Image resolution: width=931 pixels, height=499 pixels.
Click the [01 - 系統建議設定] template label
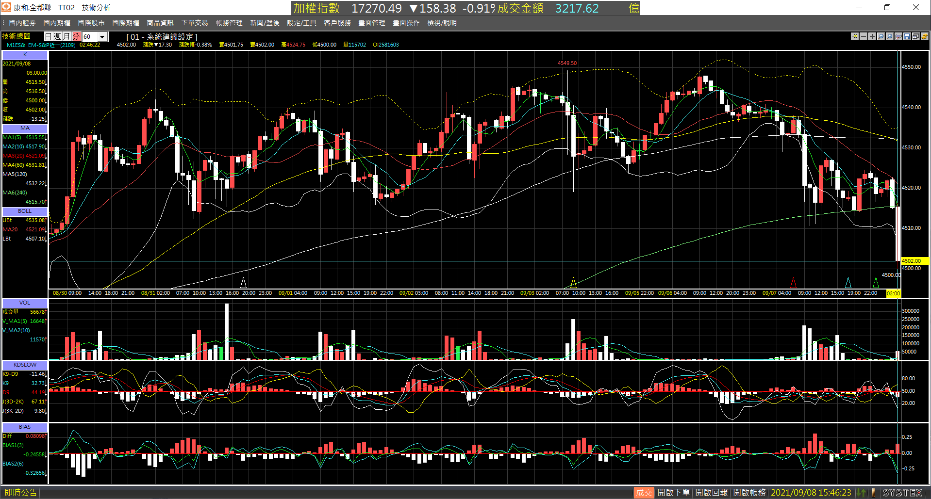(162, 37)
